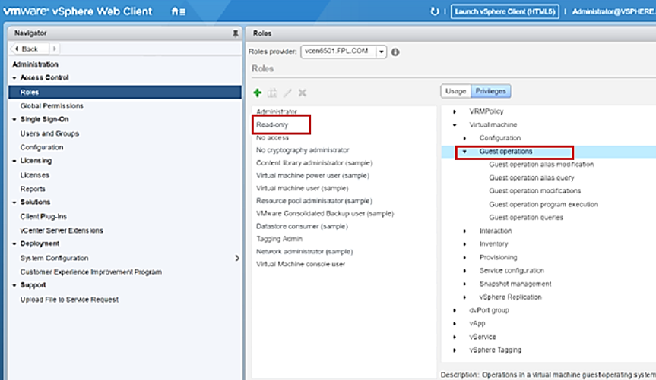Image resolution: width=656 pixels, height=380 pixels.
Task: Select Network administrator (sample) role
Action: [305, 251]
